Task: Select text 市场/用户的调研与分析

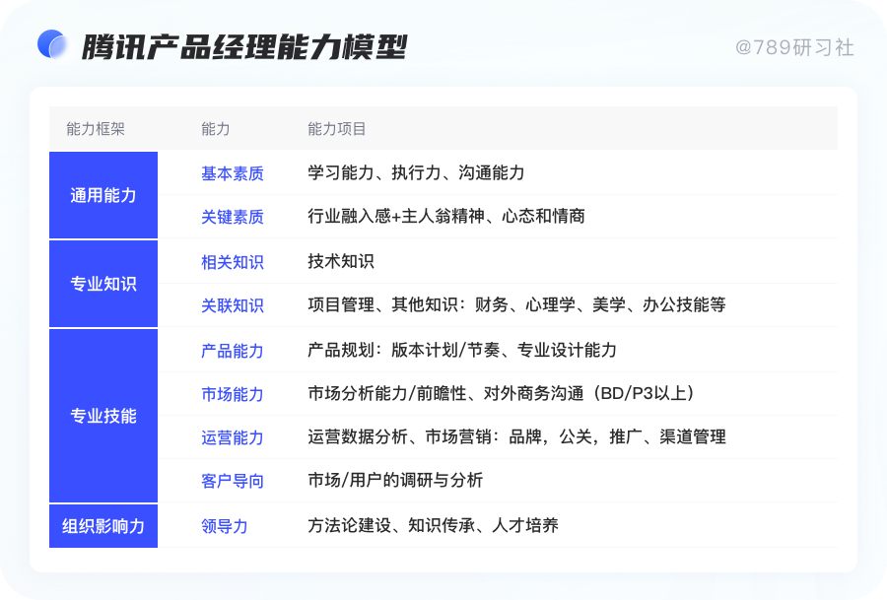Action: click(395, 480)
